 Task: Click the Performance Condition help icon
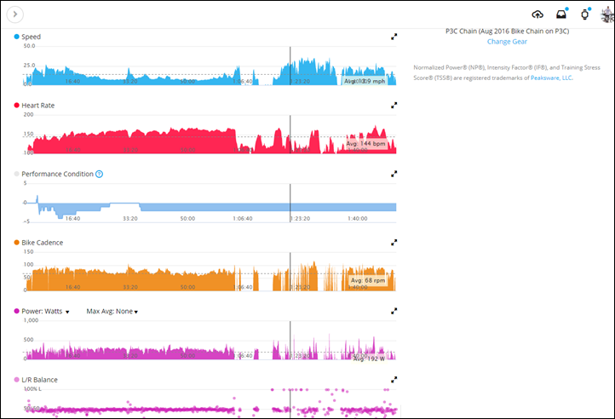point(100,174)
